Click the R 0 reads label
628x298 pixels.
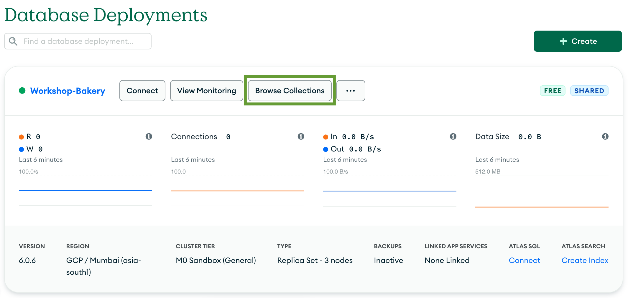[29, 137]
